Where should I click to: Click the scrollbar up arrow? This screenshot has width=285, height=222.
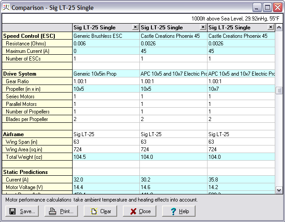click(279, 28)
